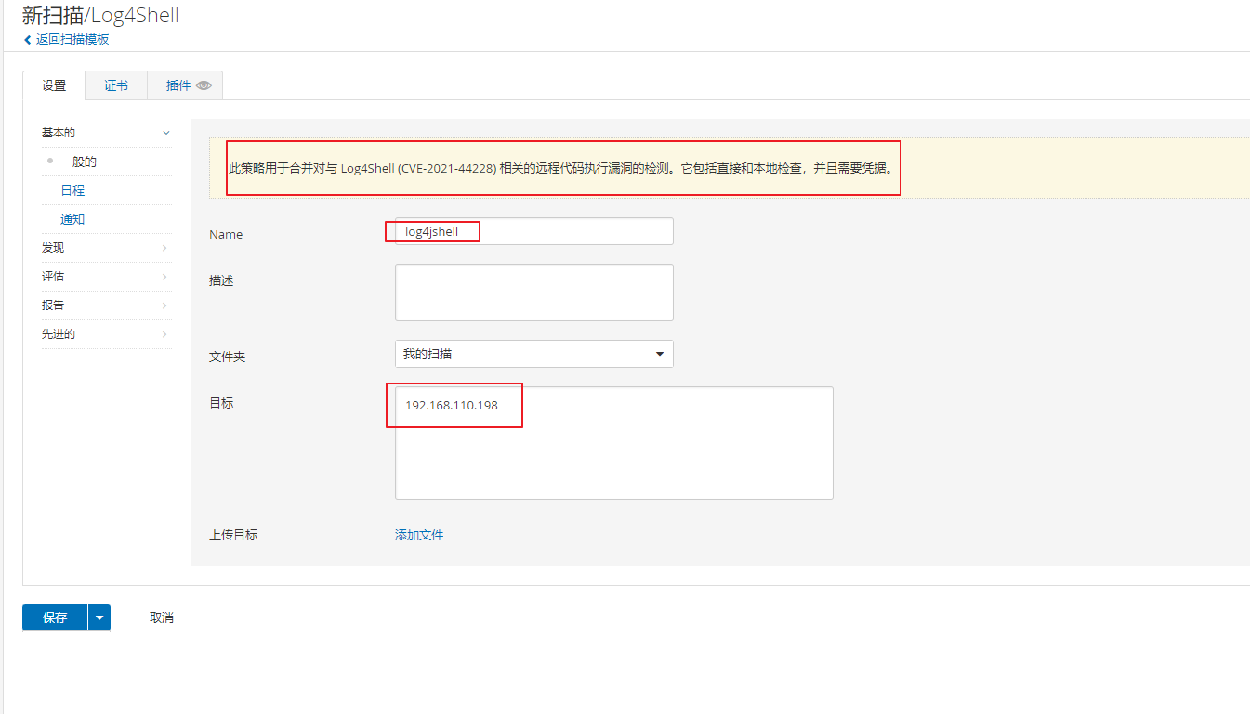This screenshot has height=714, width=1250.
Task: Open the 日程 settings page
Action: (72, 190)
